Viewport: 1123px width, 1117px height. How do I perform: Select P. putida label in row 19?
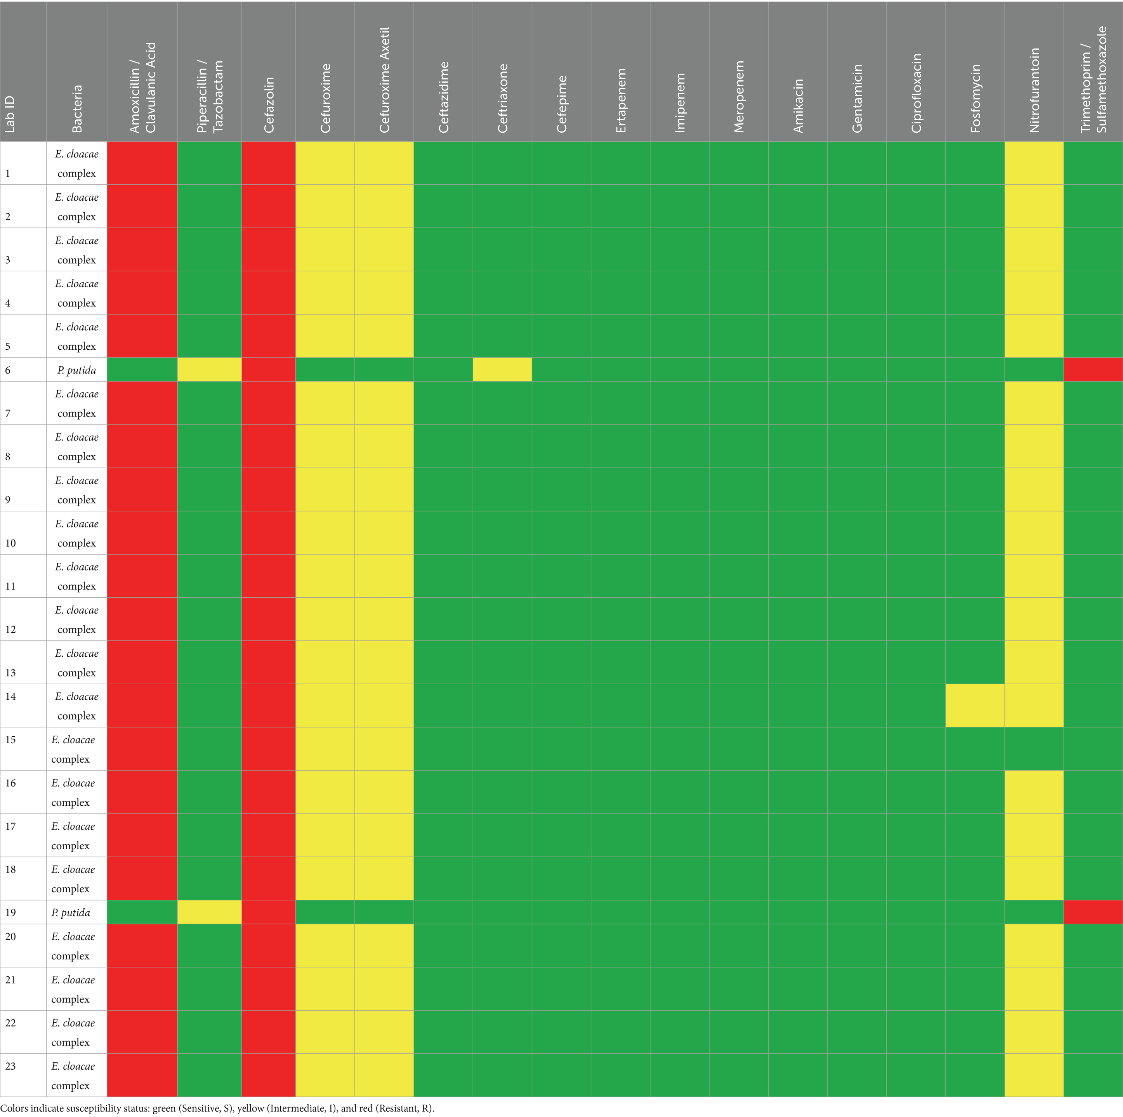(71, 912)
